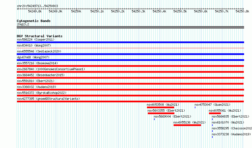Select the red bar under esv3664452
Image resolution: width=252 pixels, height=148 pixels.
[x=130, y=78]
